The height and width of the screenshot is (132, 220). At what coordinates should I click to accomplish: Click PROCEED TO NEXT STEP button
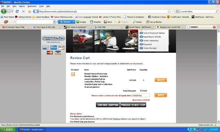pos(133,105)
